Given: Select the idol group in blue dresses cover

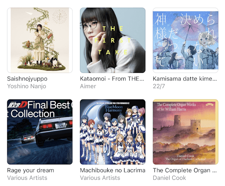Looking at the screenshot, I should [113, 132].
